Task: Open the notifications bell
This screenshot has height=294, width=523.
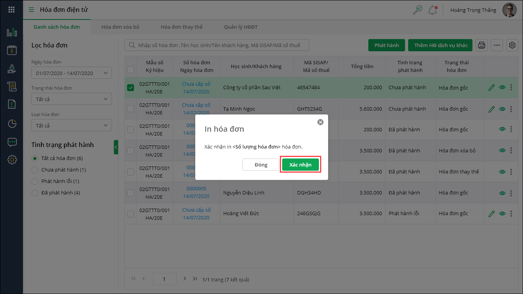Action: click(x=433, y=10)
